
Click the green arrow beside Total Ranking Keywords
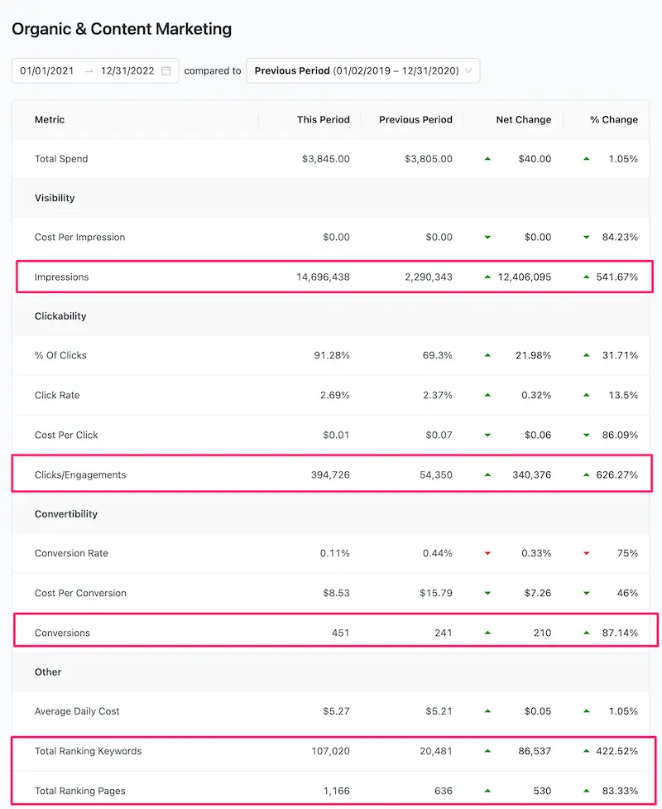tap(487, 751)
